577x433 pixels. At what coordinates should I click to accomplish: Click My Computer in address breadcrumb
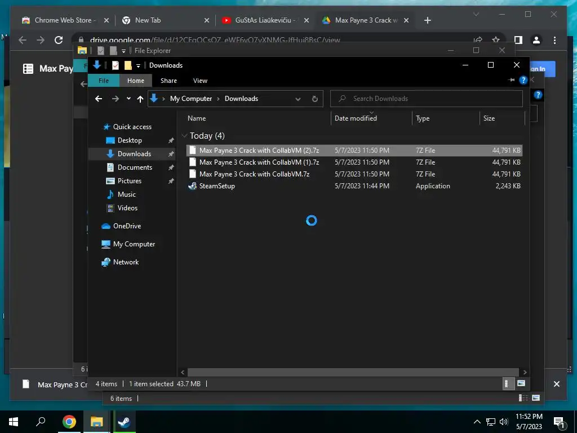(x=191, y=99)
